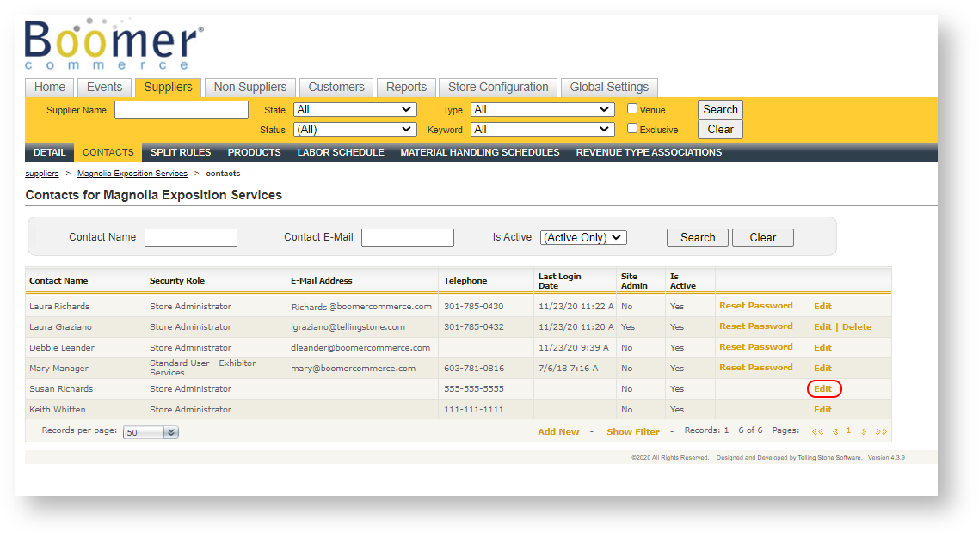Viewport: 979px width, 537px height.
Task: Toggle the Exclusive checkbox
Action: coord(632,129)
